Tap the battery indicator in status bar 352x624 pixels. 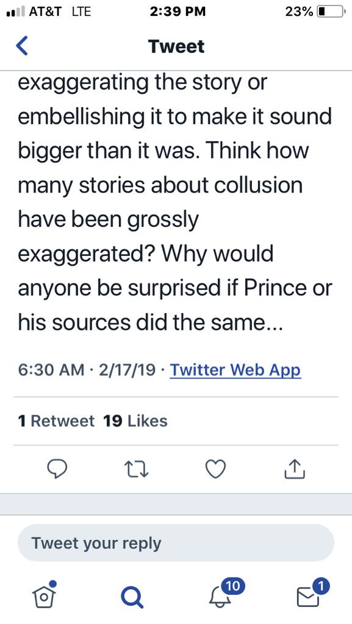330,12
